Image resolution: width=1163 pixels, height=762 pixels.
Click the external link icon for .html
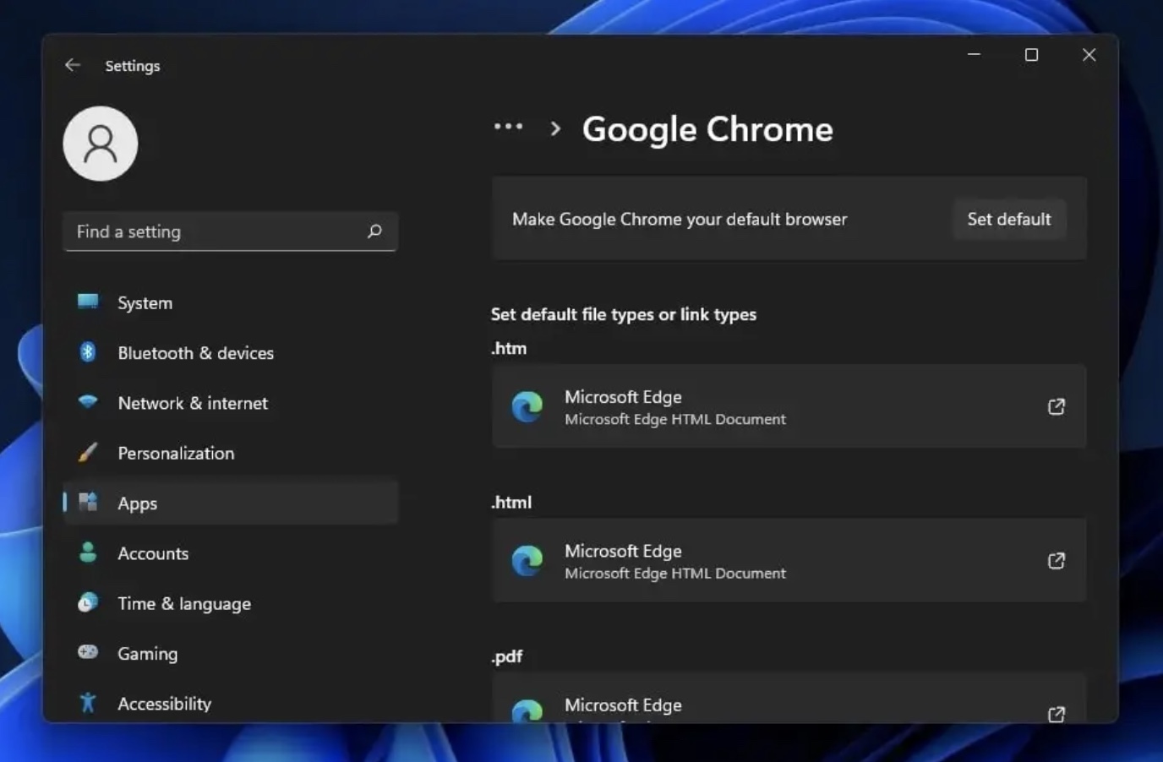(x=1056, y=560)
